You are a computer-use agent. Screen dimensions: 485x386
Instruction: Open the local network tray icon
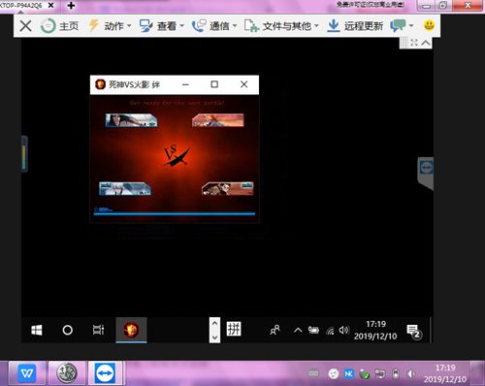[x=380, y=374]
